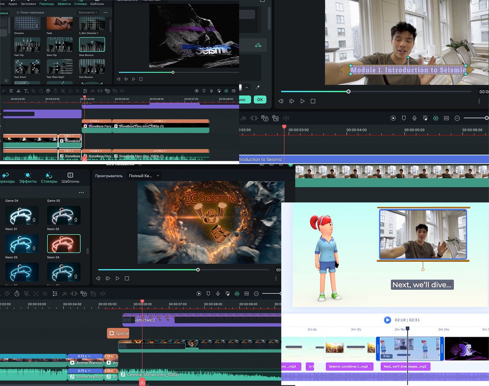Viewport: 489px width, 386px height.
Task: Open the adjust sliders icon in top-left toolbar
Action: (85, 91)
